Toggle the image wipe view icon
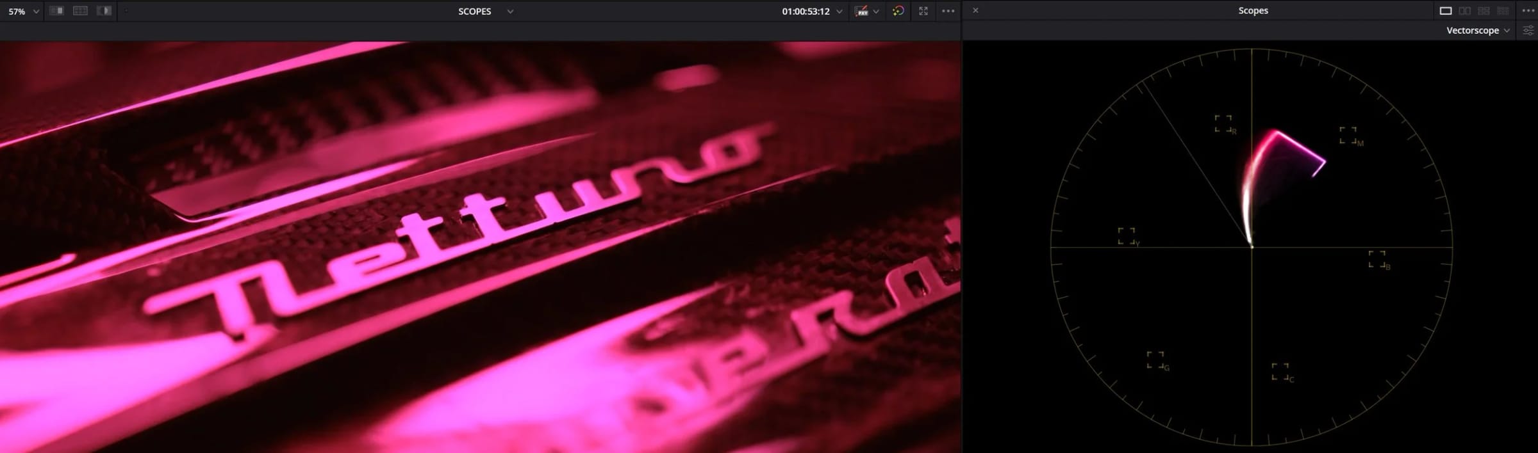The width and height of the screenshot is (1538, 453). (x=56, y=11)
